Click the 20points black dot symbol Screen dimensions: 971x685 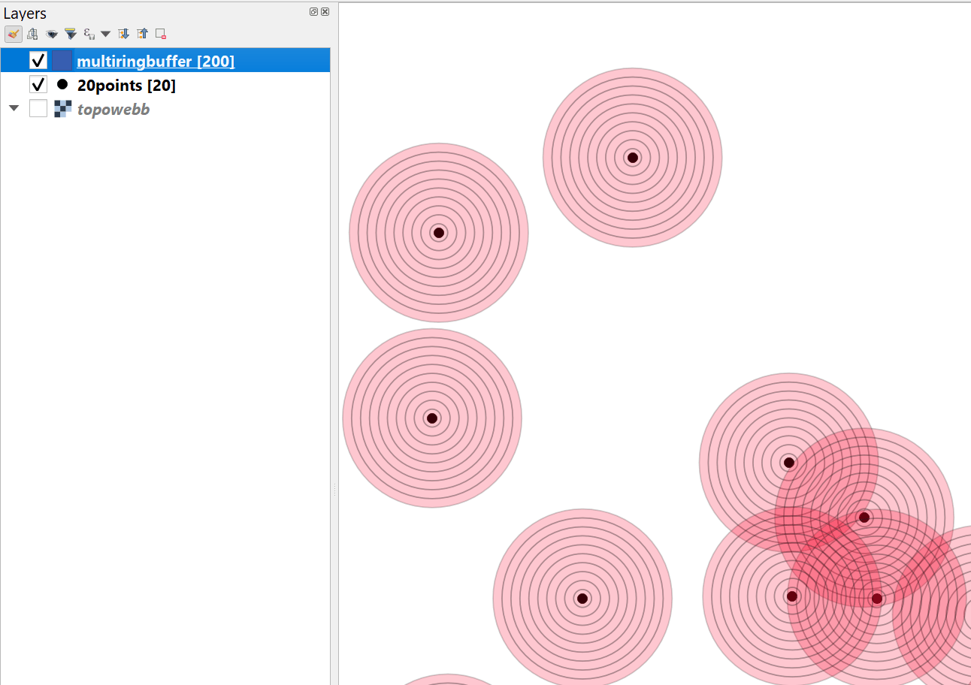pyautogui.click(x=62, y=84)
